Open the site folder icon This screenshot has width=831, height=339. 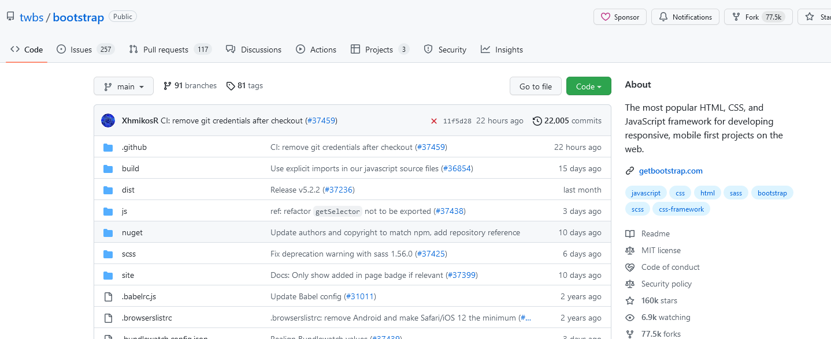[x=108, y=275]
